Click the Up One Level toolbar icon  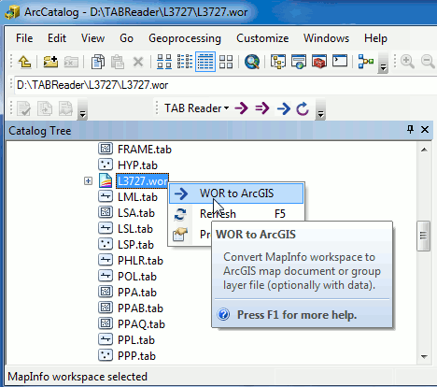point(24,62)
